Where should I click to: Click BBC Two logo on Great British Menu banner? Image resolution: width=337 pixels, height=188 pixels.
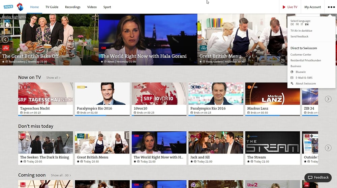(203, 48)
